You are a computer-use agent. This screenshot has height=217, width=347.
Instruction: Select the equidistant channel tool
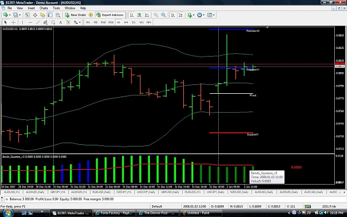46,22
